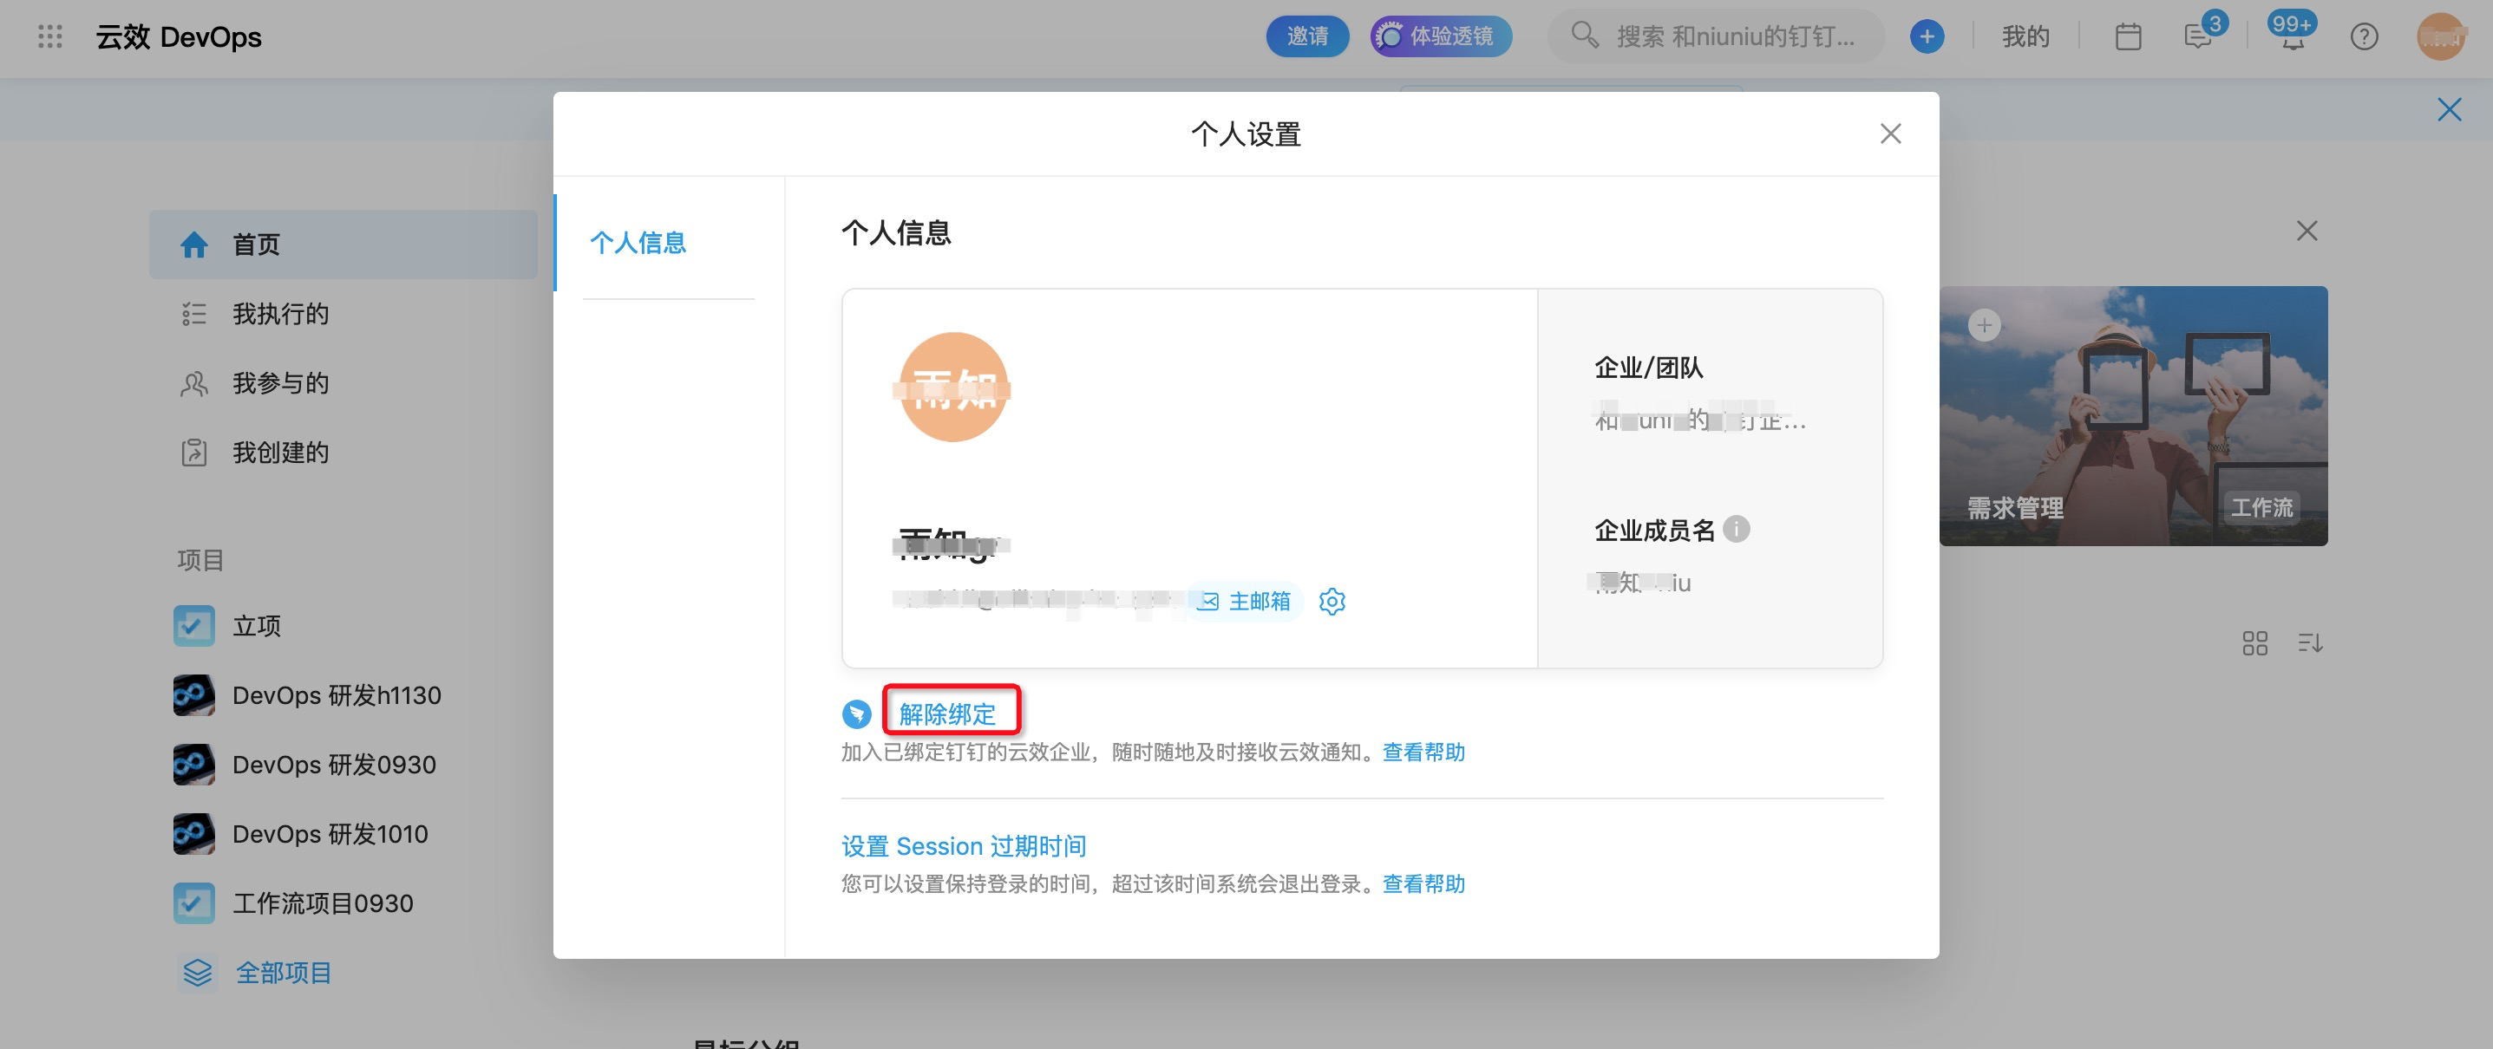
Task: Click the 主邮箱 tag
Action: pos(1246,602)
